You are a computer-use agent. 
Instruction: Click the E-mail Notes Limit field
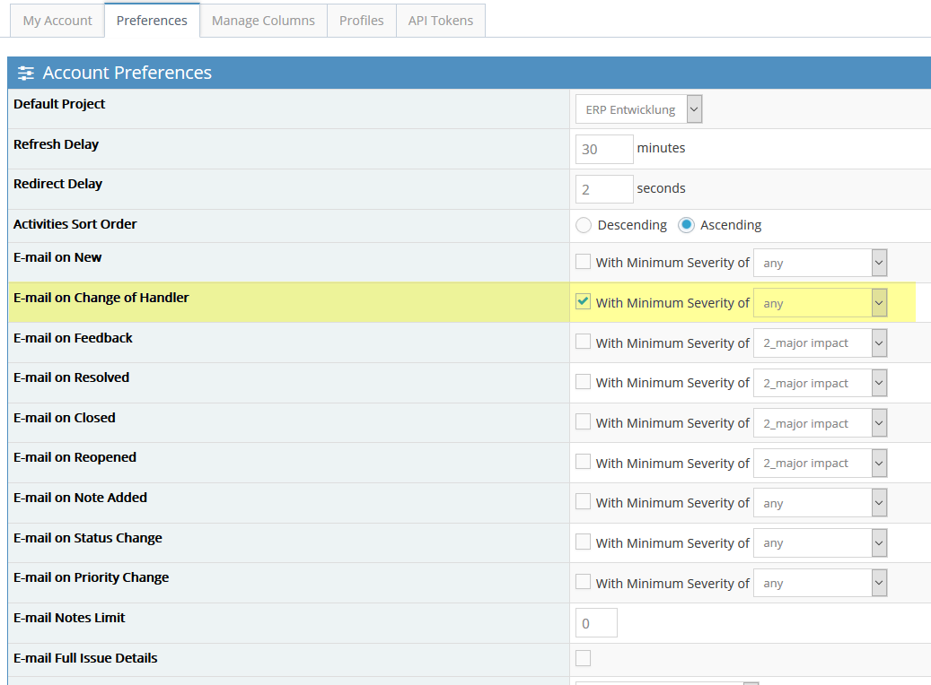596,623
